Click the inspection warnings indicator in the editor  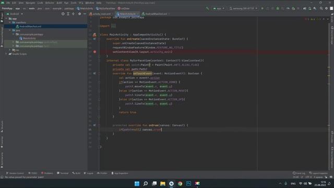(x=313, y=19)
